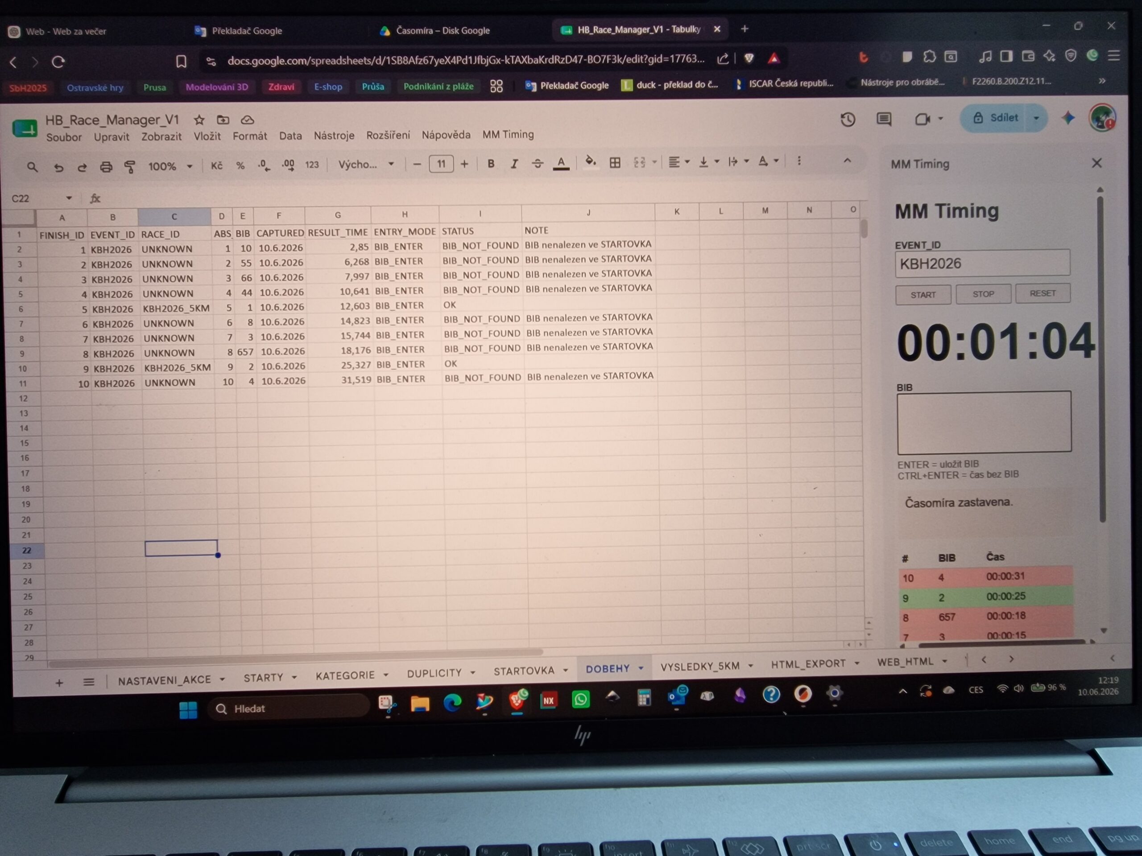Open the DOBEHY tab dropdown arrow

point(641,668)
